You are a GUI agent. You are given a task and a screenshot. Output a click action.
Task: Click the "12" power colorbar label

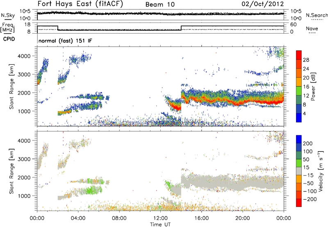click(306, 96)
